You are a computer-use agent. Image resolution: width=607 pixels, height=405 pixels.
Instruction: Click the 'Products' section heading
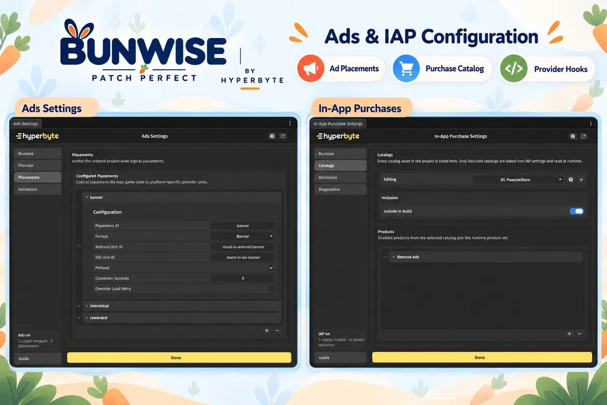coord(386,232)
